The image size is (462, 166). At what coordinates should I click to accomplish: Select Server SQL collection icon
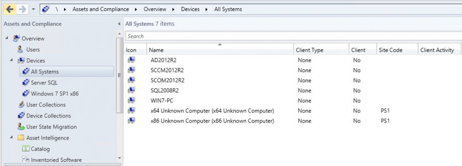(26, 83)
